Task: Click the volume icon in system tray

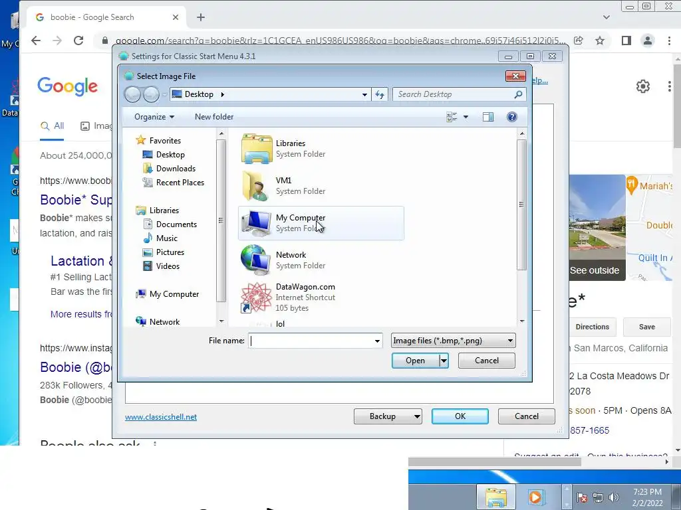Action: coord(614,497)
